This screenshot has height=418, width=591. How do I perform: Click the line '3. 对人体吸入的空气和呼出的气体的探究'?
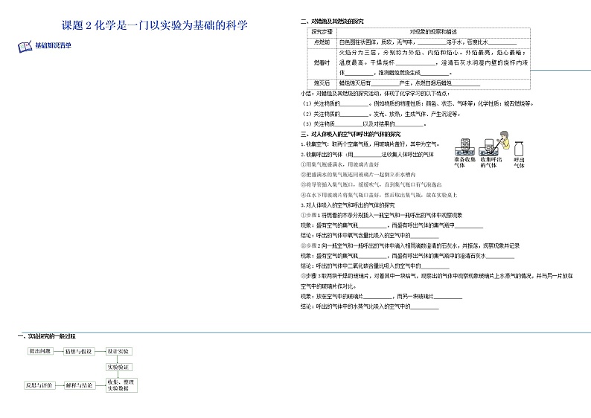pyautogui.click(x=348, y=205)
